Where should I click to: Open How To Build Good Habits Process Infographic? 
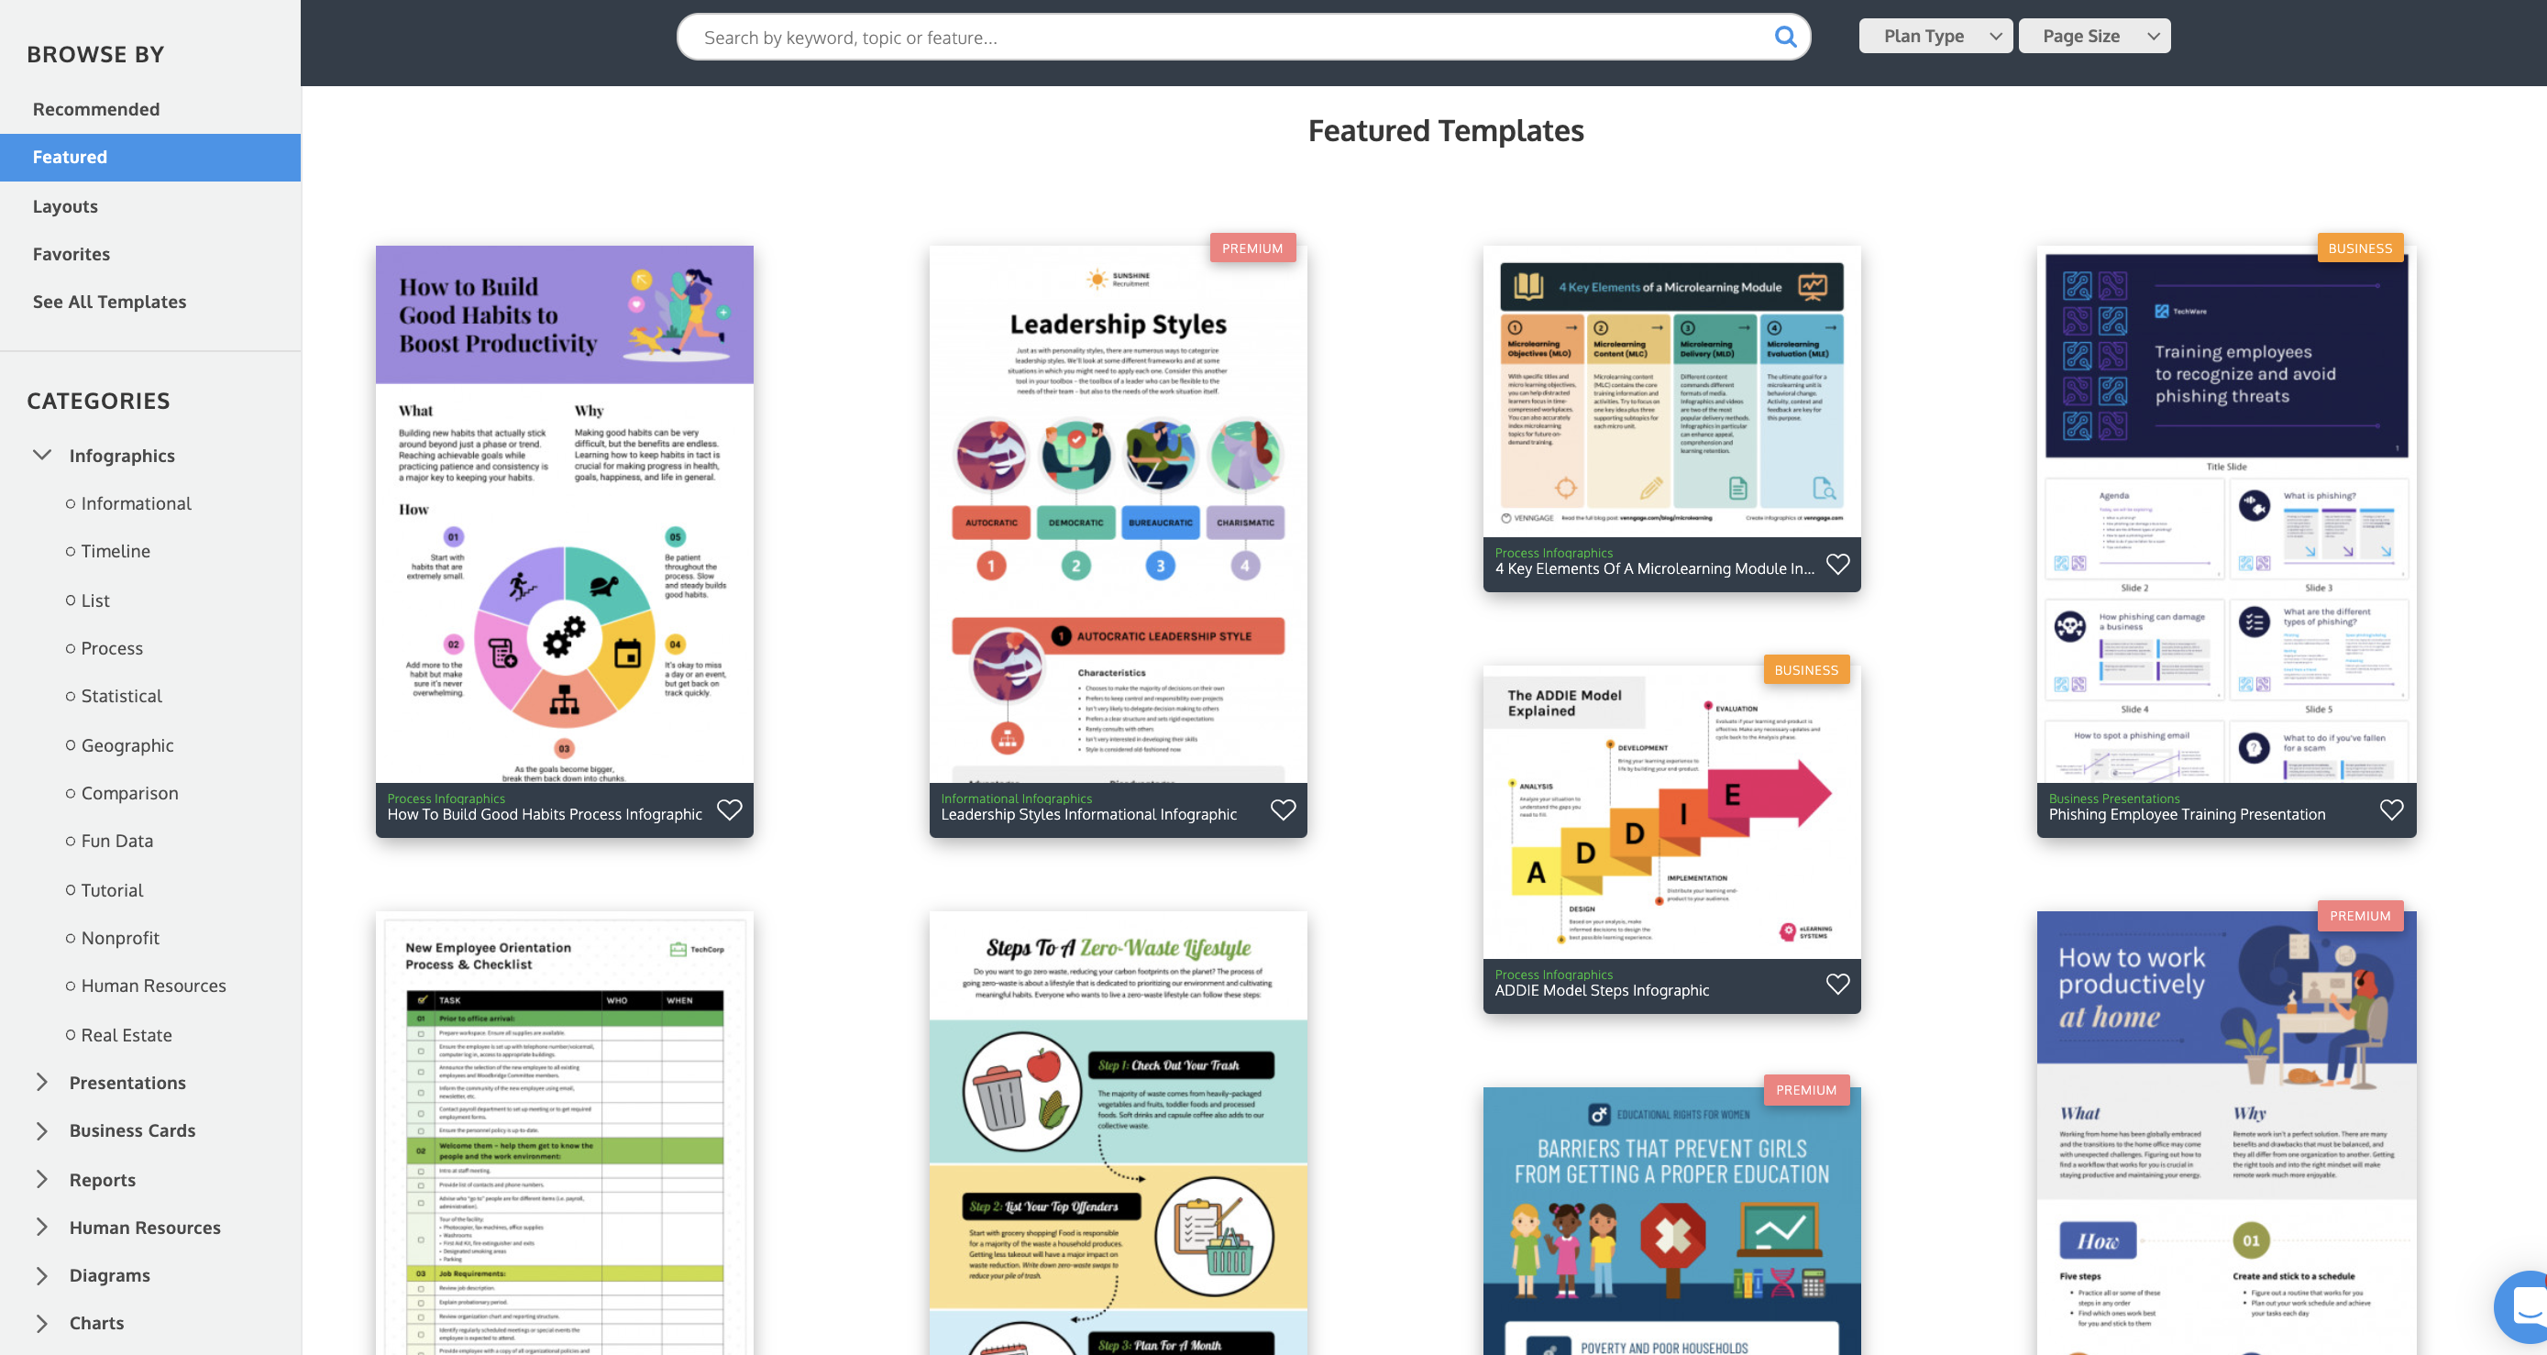[x=564, y=539]
